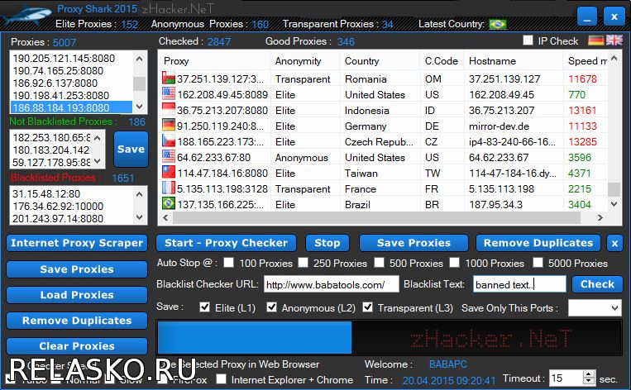Click the blue progress bar

click(x=254, y=338)
